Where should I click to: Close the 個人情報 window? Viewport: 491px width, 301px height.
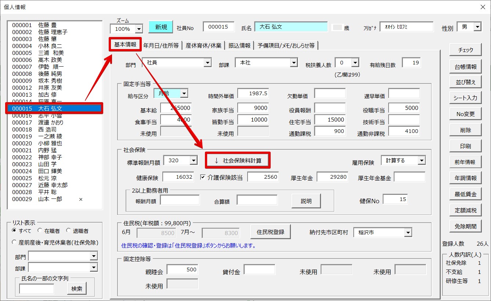483,7
